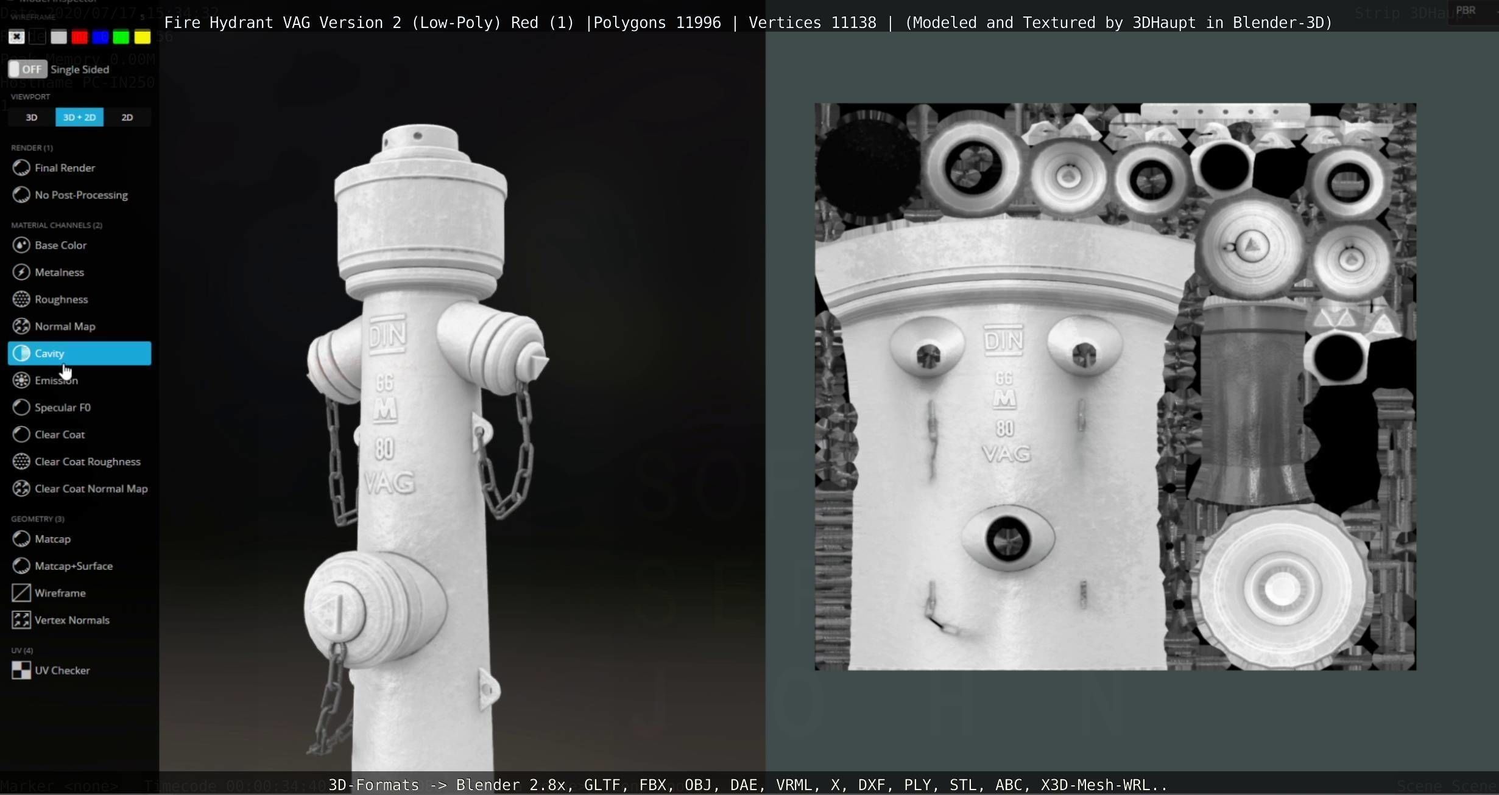Switch viewport to 3D only

click(x=31, y=117)
